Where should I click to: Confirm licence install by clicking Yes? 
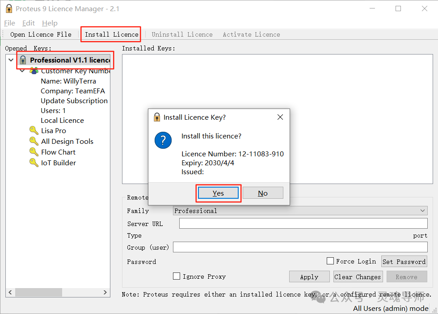click(x=218, y=193)
